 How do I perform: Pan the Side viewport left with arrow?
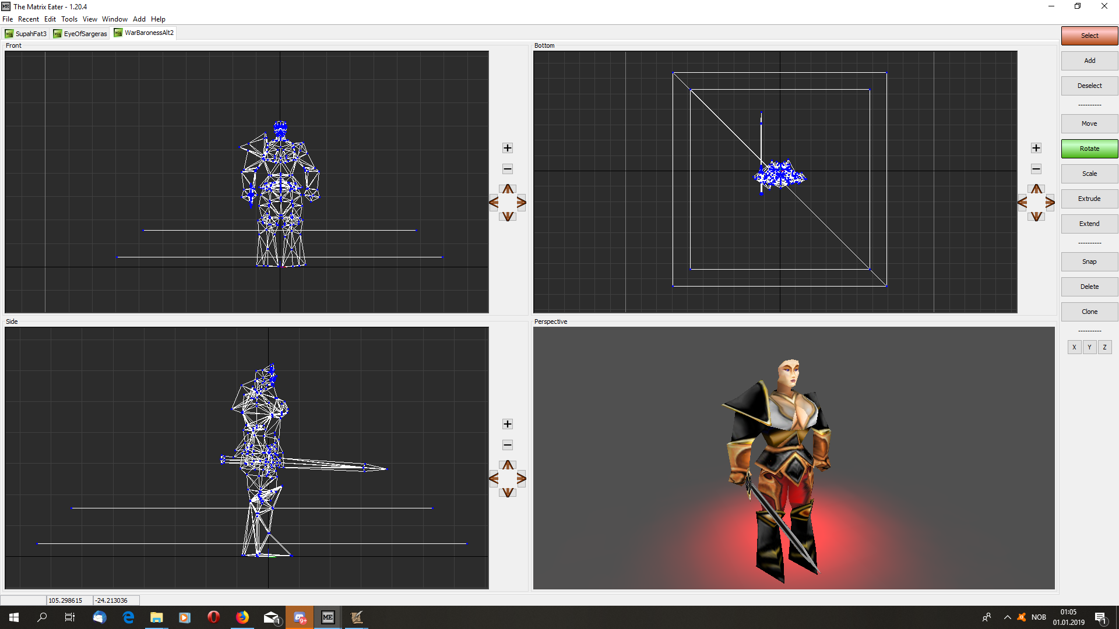coord(494,479)
